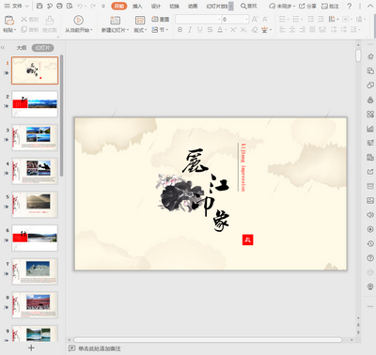Click the clear formatting eraser icon

[x=255, y=30]
